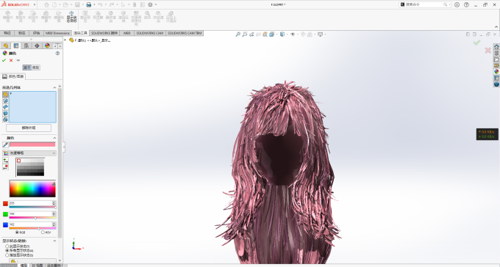The width and height of the screenshot is (500, 267).
Task: Open the help question mark in title bar
Action: 466,5
